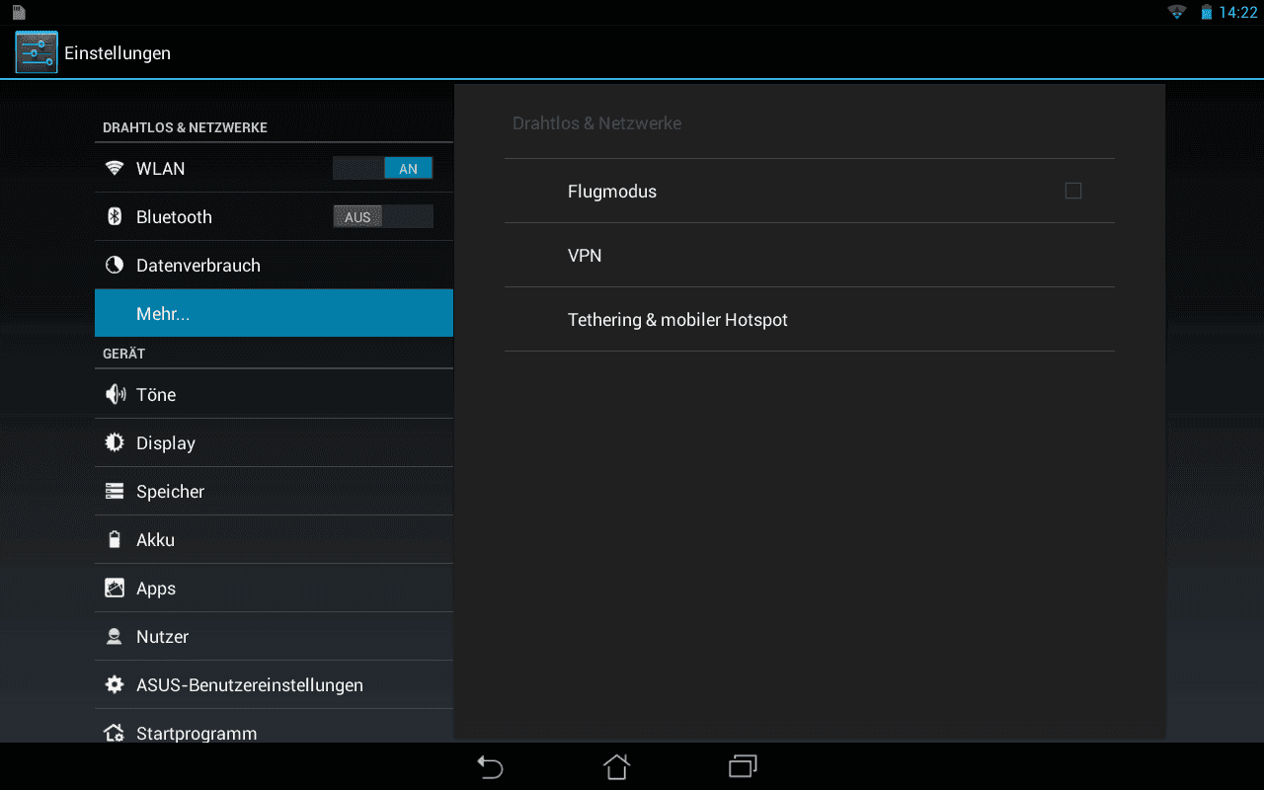1264x790 pixels.
Task: Tap the Einstellungen settings app icon
Action: click(x=37, y=52)
